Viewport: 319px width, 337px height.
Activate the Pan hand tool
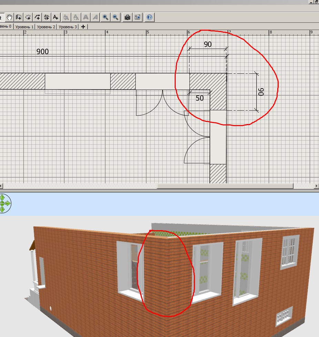[9, 17]
